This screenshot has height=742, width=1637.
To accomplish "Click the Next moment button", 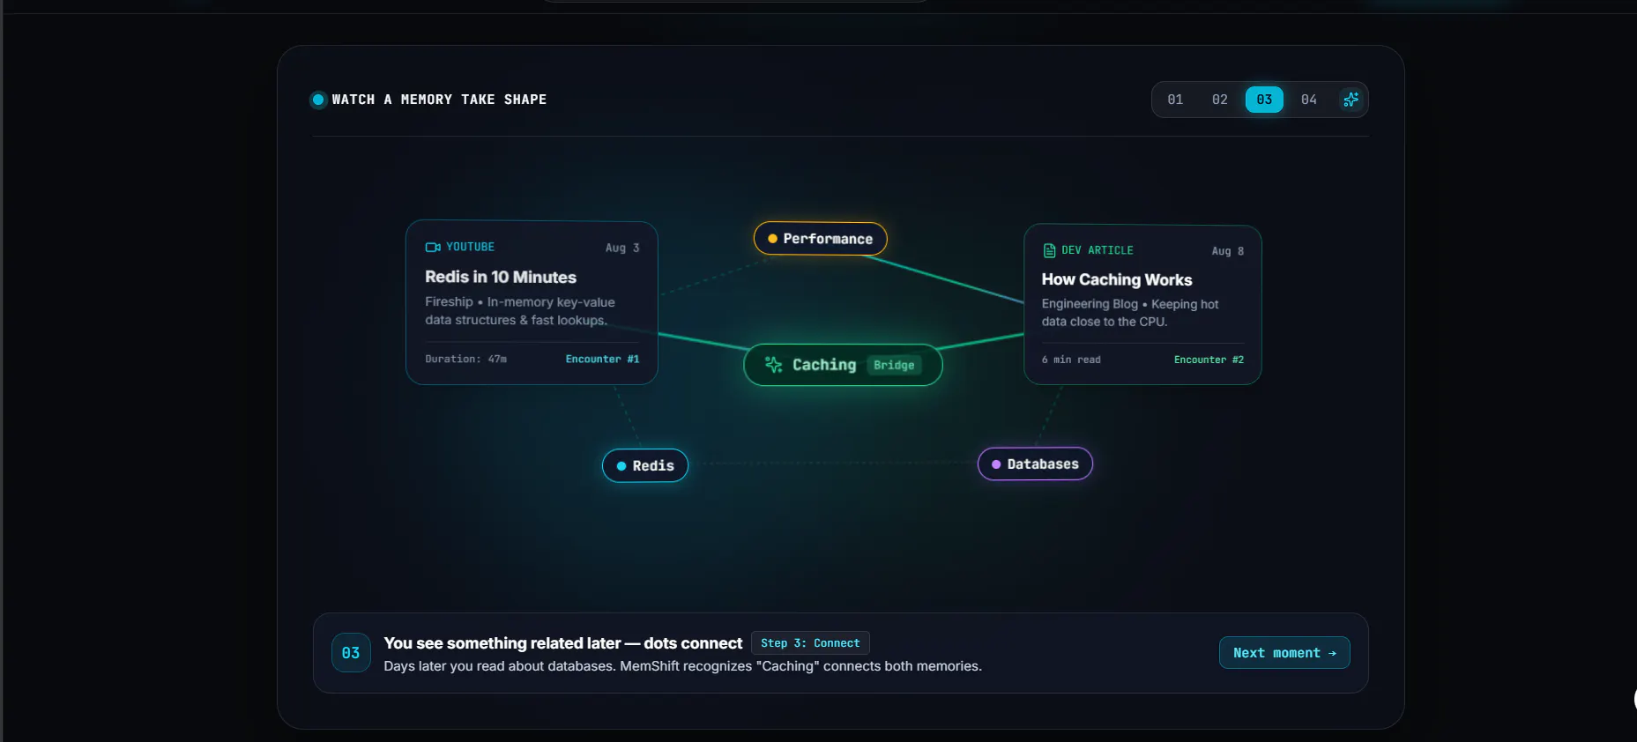I will [1284, 653].
